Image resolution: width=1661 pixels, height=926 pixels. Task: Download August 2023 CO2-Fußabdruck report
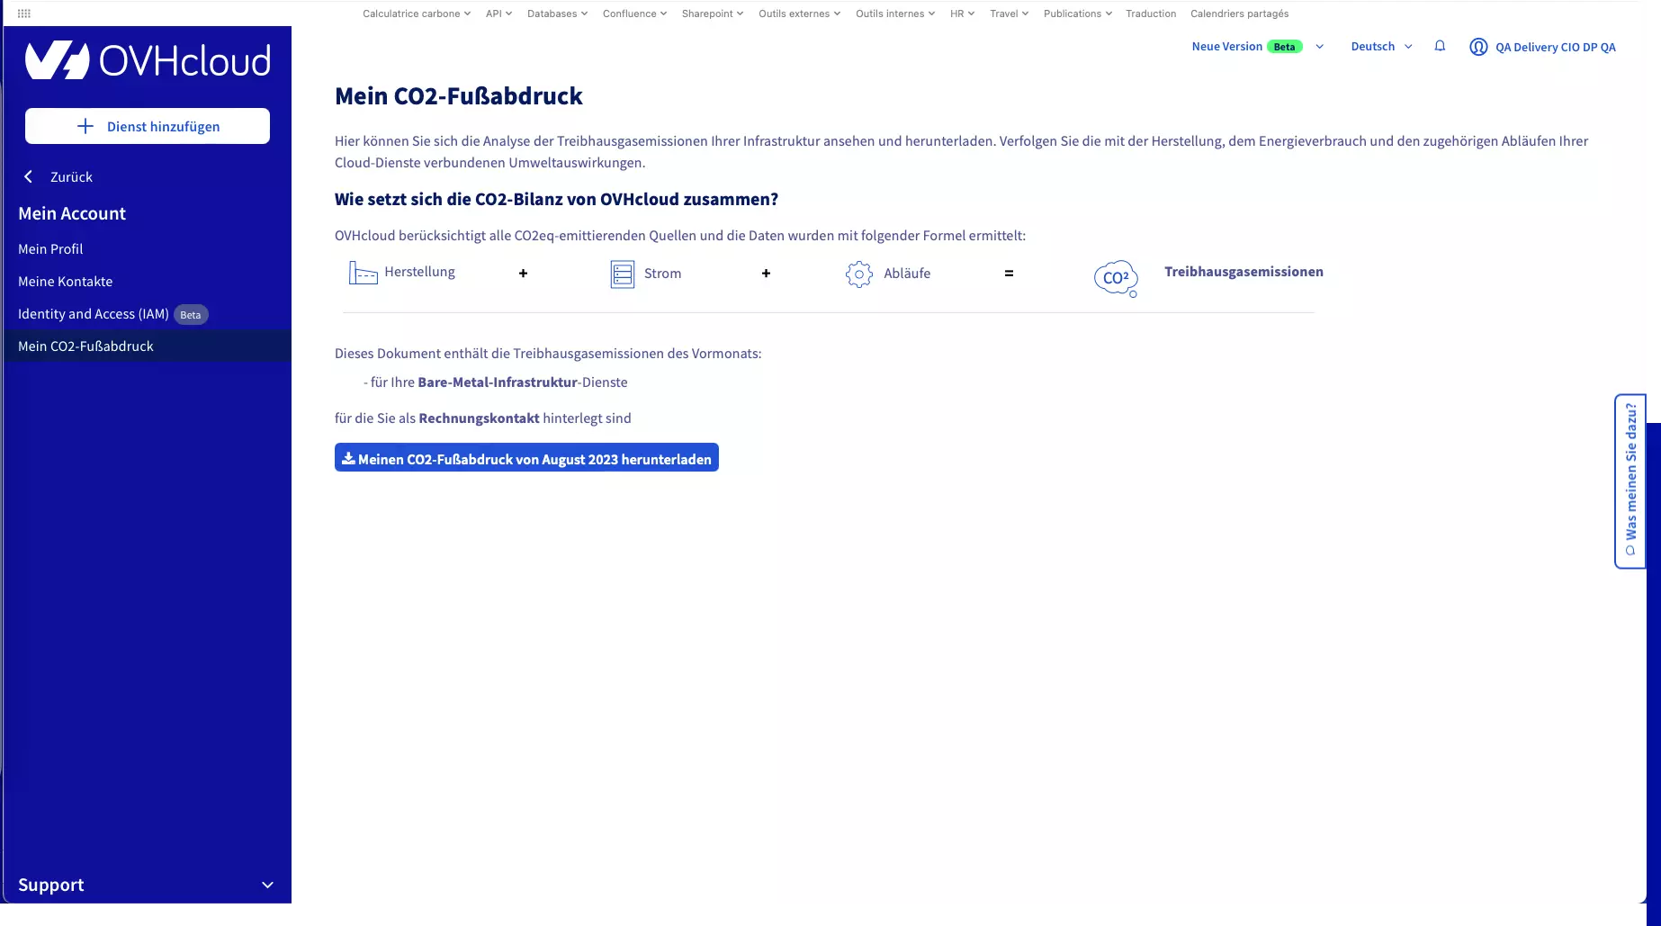[x=526, y=457]
